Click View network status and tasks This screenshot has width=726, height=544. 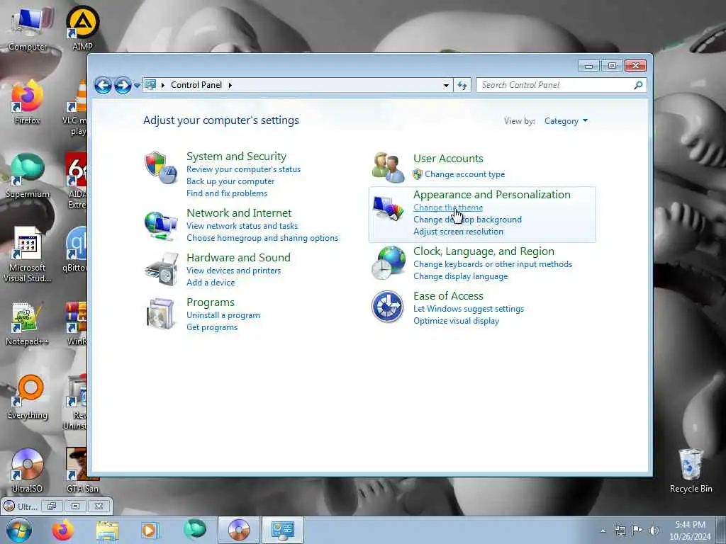[242, 226]
